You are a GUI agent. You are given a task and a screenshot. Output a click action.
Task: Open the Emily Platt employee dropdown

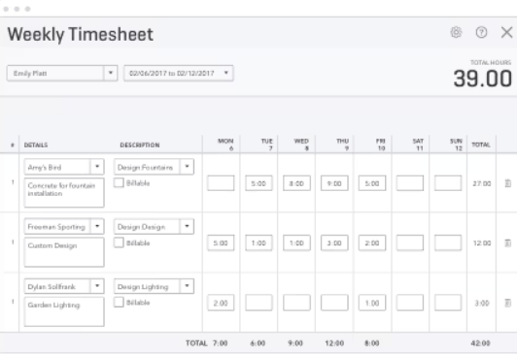[111, 73]
